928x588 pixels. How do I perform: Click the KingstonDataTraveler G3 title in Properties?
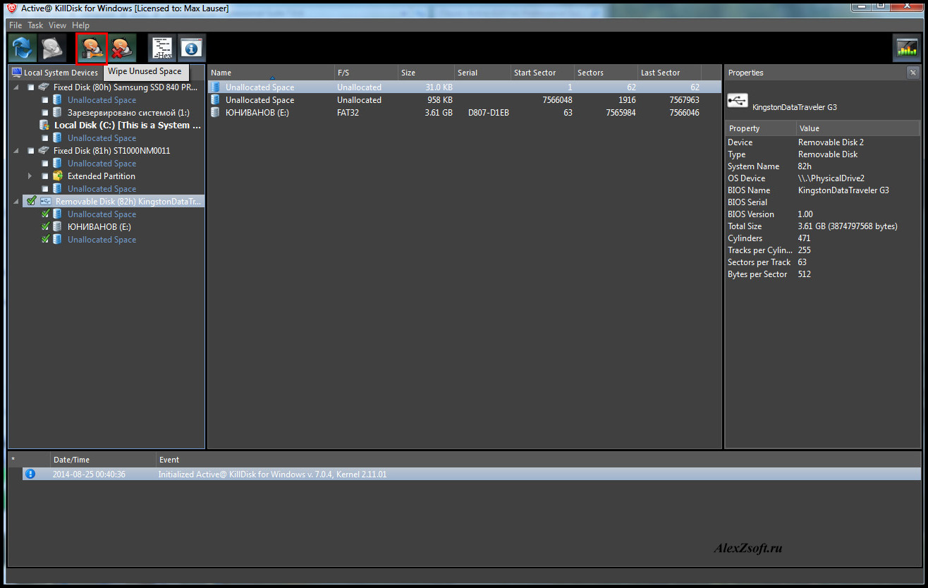point(795,107)
